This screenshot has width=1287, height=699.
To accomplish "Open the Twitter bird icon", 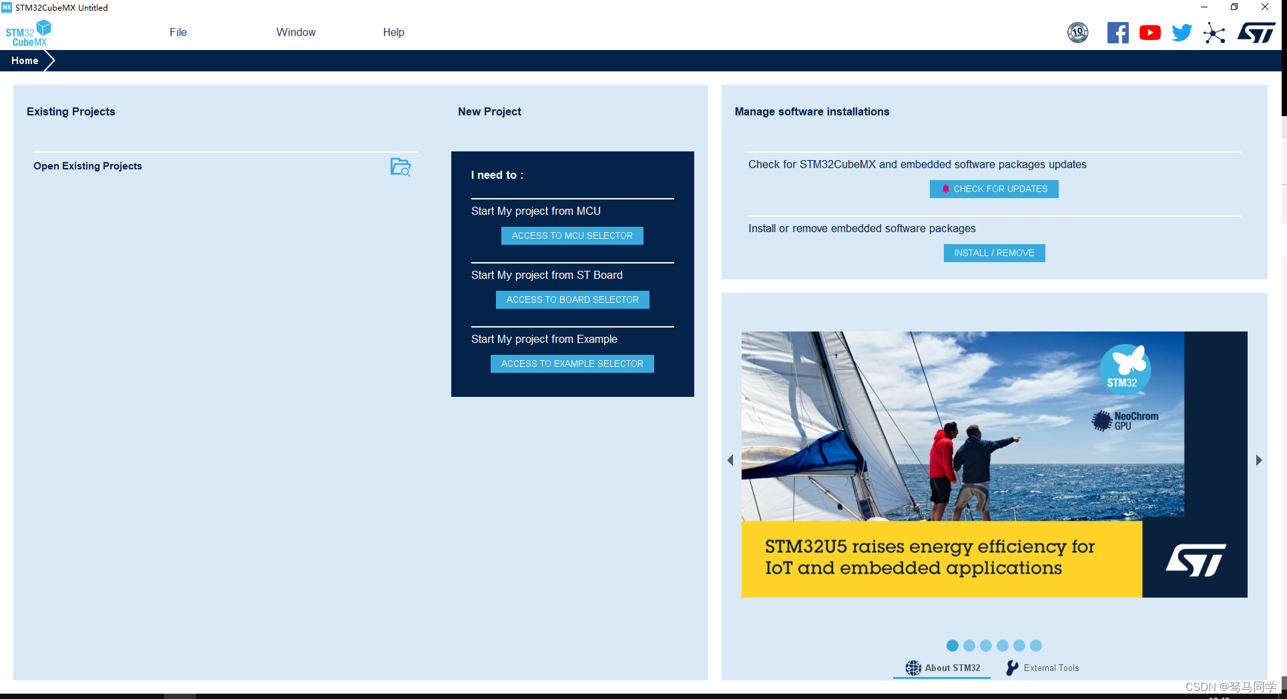I will pos(1182,33).
